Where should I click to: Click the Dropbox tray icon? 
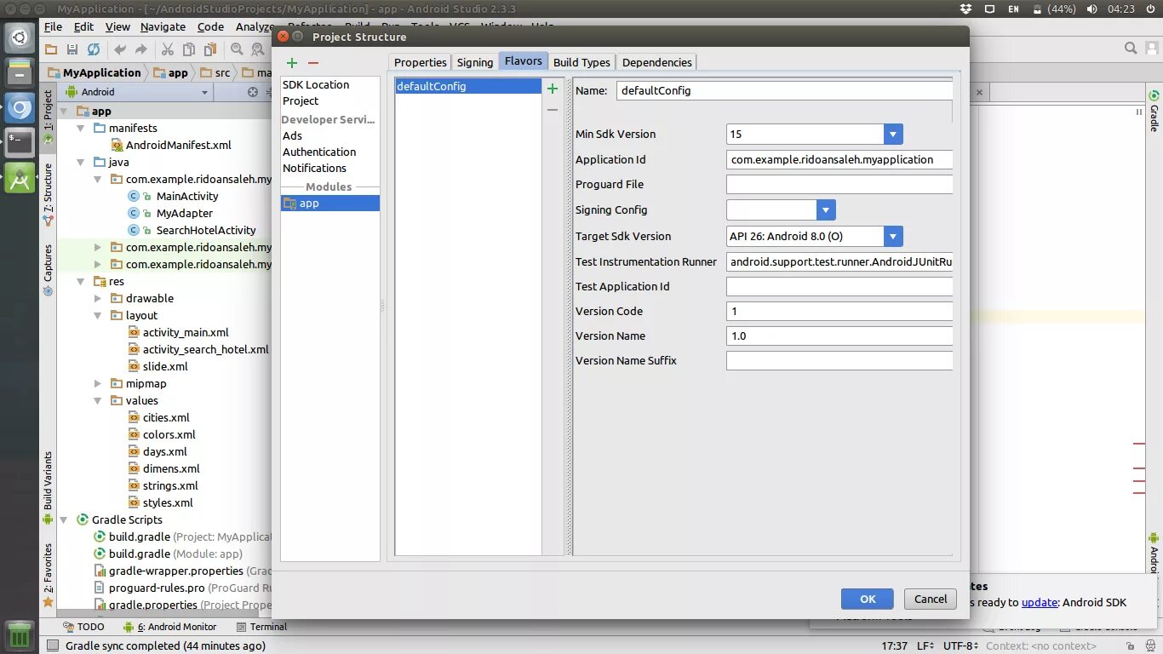click(965, 9)
